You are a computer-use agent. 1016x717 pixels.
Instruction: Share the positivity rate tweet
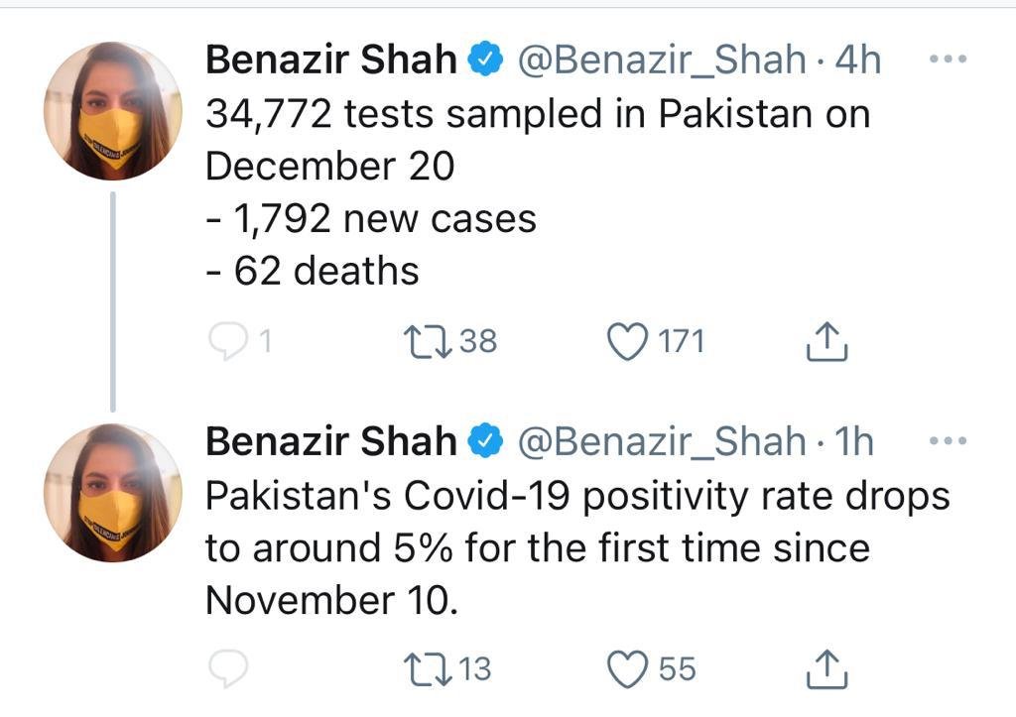tap(825, 669)
